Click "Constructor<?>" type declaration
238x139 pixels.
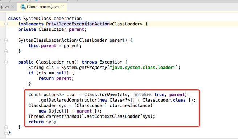coord(46,95)
